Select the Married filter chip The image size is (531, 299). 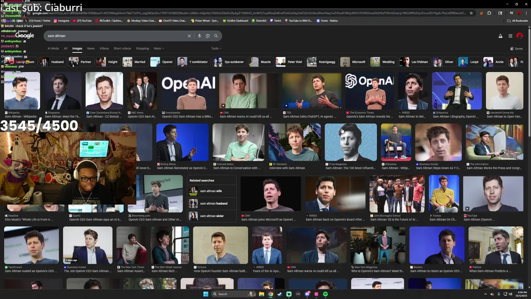point(134,62)
